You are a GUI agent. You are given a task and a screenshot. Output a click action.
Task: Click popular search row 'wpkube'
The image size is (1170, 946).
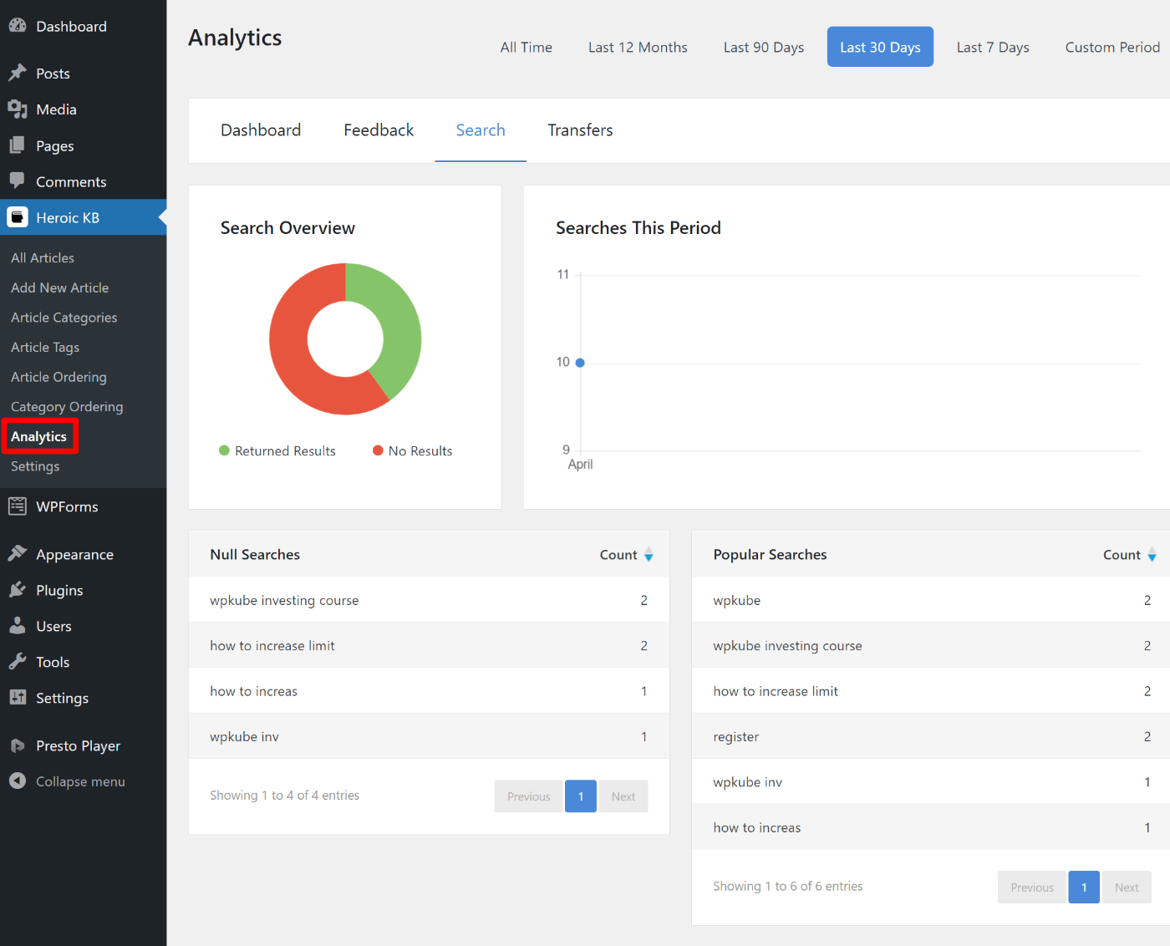click(x=931, y=600)
